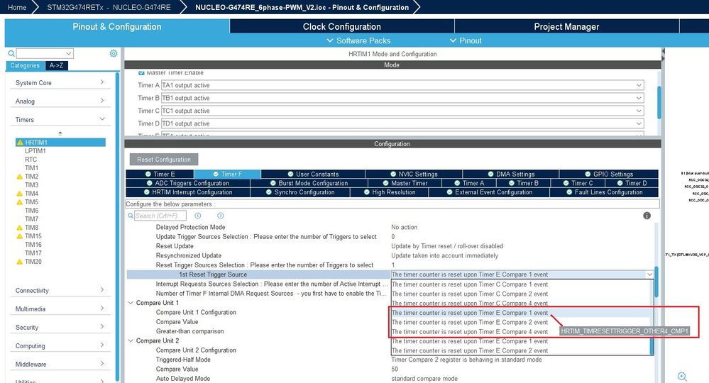The height and width of the screenshot is (383, 709).
Task: Click the STM32G474RETx breadcrumb
Action: [109, 7]
